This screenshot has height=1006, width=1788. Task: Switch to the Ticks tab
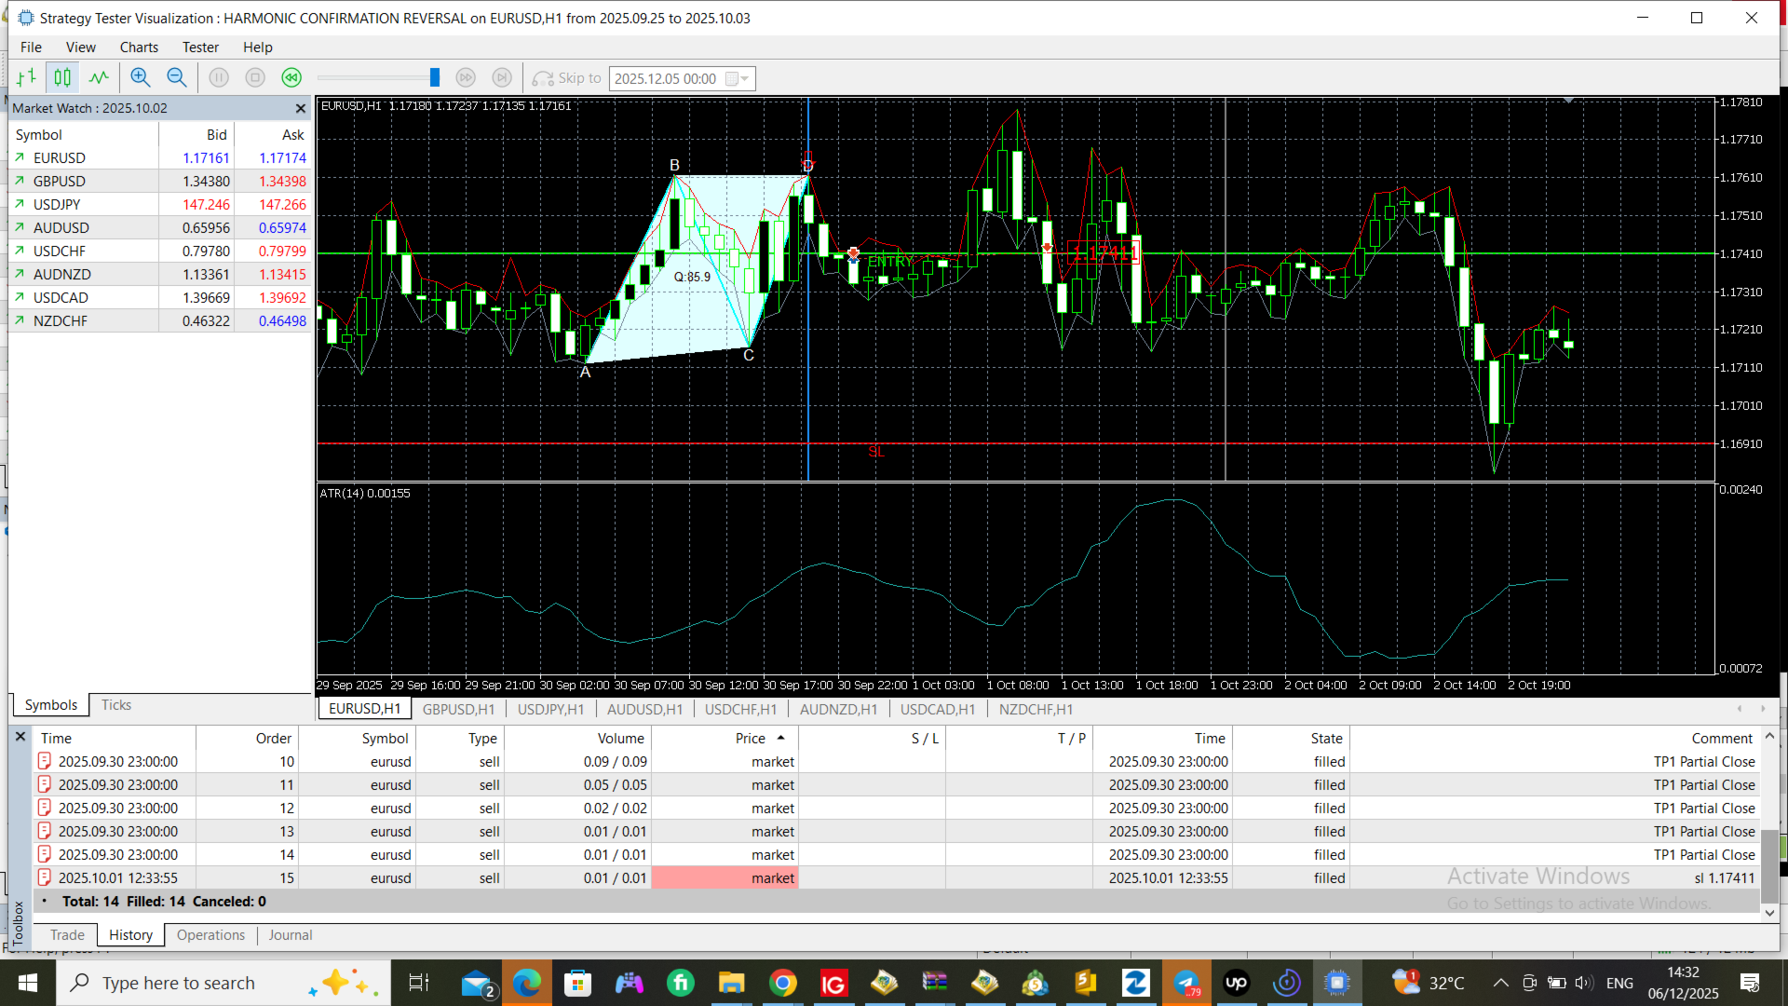(115, 705)
